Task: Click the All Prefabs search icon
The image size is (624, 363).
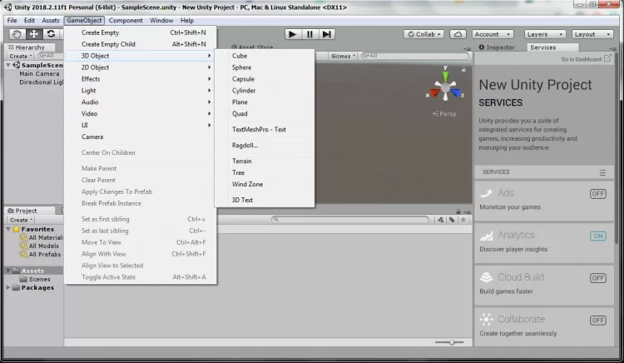Action: click(23, 254)
